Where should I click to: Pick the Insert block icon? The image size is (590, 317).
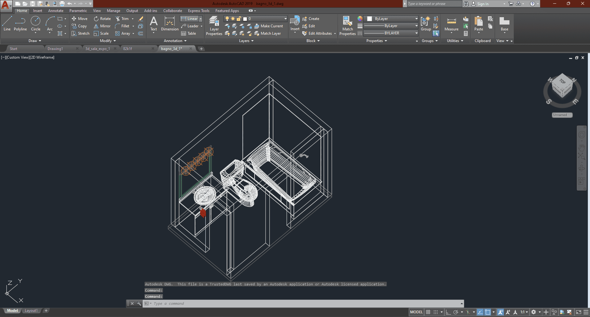pyautogui.click(x=295, y=23)
